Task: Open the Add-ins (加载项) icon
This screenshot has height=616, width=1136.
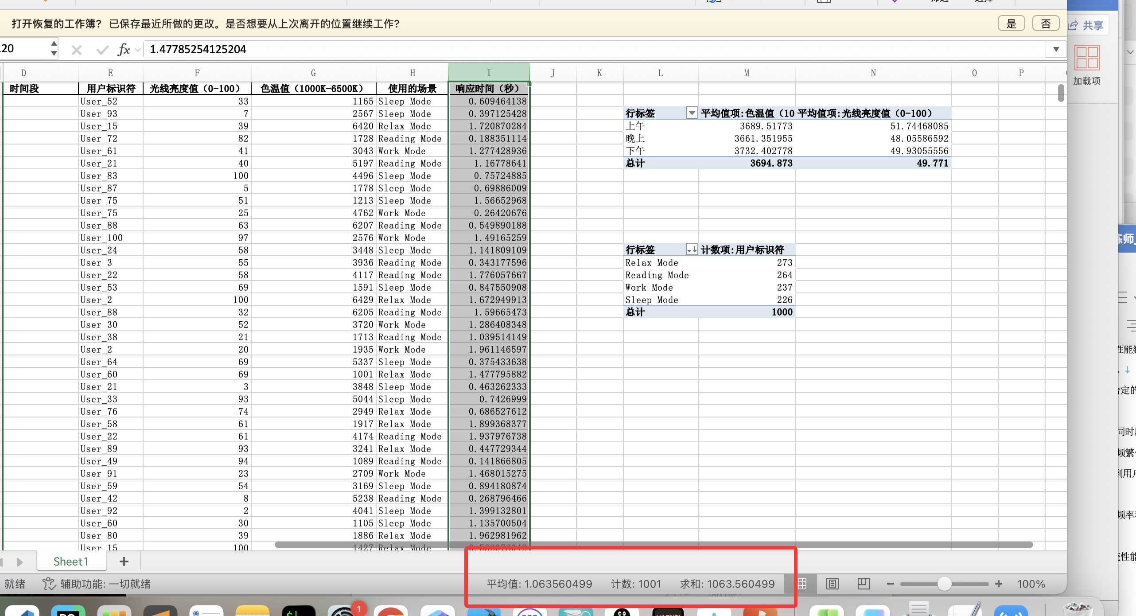Action: tap(1087, 58)
